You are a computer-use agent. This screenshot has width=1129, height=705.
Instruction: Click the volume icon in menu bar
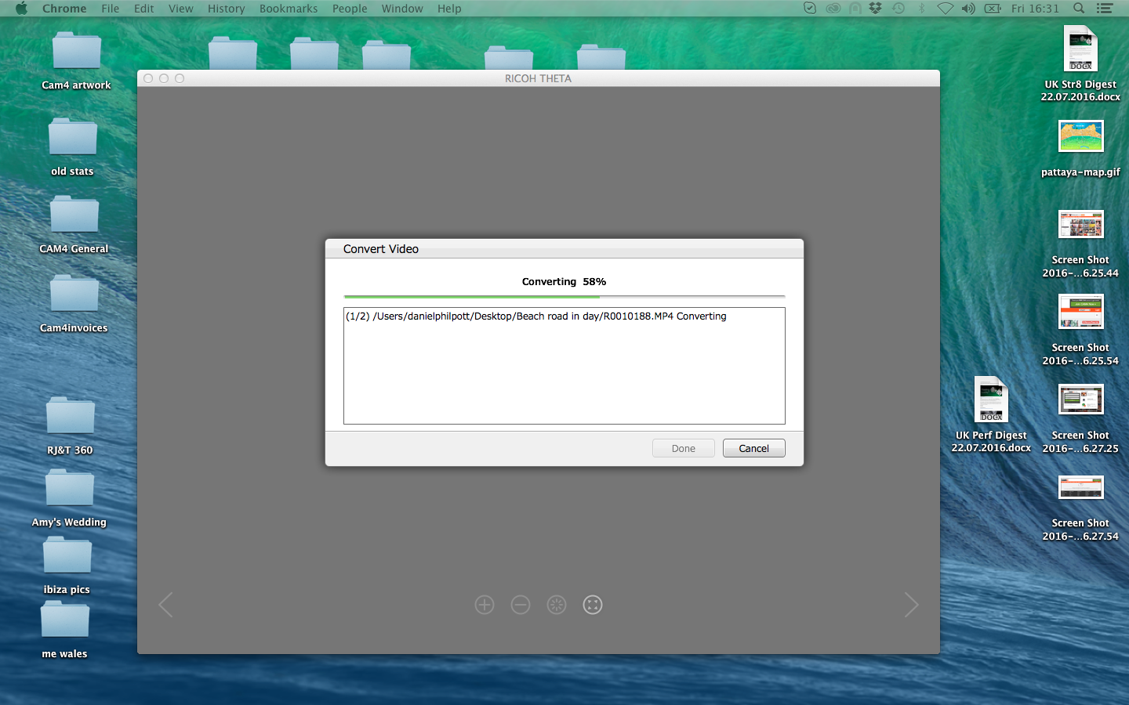point(968,9)
